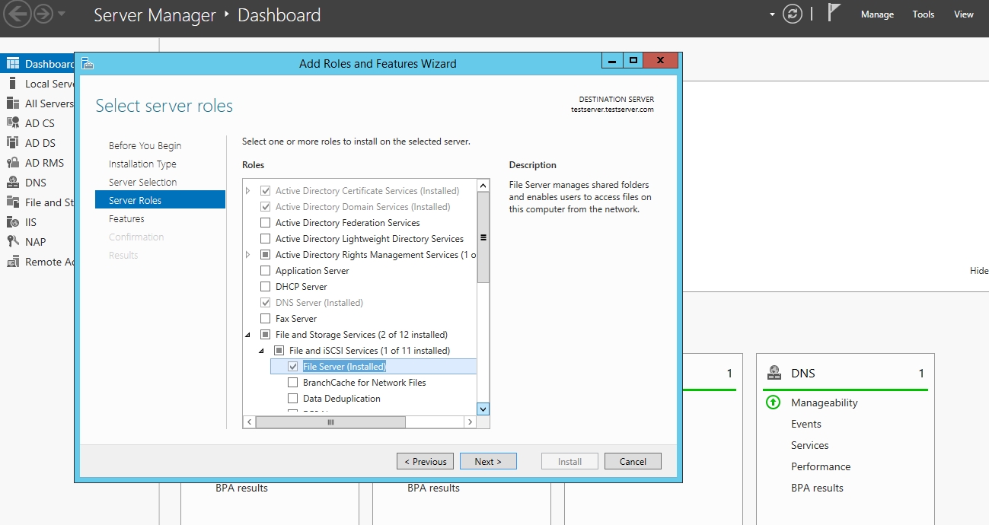Click the greyed-out Install button
This screenshot has width=989, height=525.
click(x=569, y=461)
